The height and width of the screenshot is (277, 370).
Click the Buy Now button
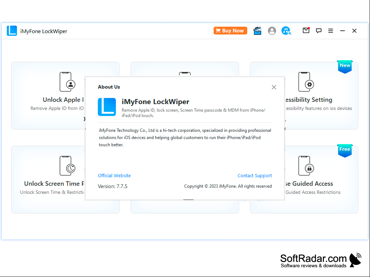click(230, 31)
